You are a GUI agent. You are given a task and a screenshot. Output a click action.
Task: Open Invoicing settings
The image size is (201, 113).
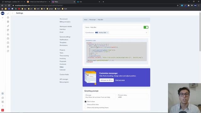63,59
